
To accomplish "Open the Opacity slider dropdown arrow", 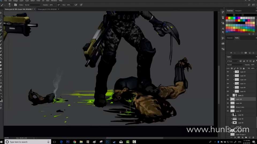I will pyautogui.click(x=55, y=5).
